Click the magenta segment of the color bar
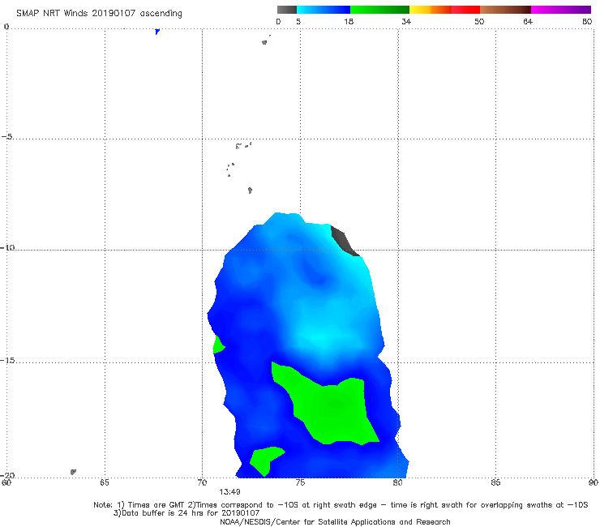 561,10
